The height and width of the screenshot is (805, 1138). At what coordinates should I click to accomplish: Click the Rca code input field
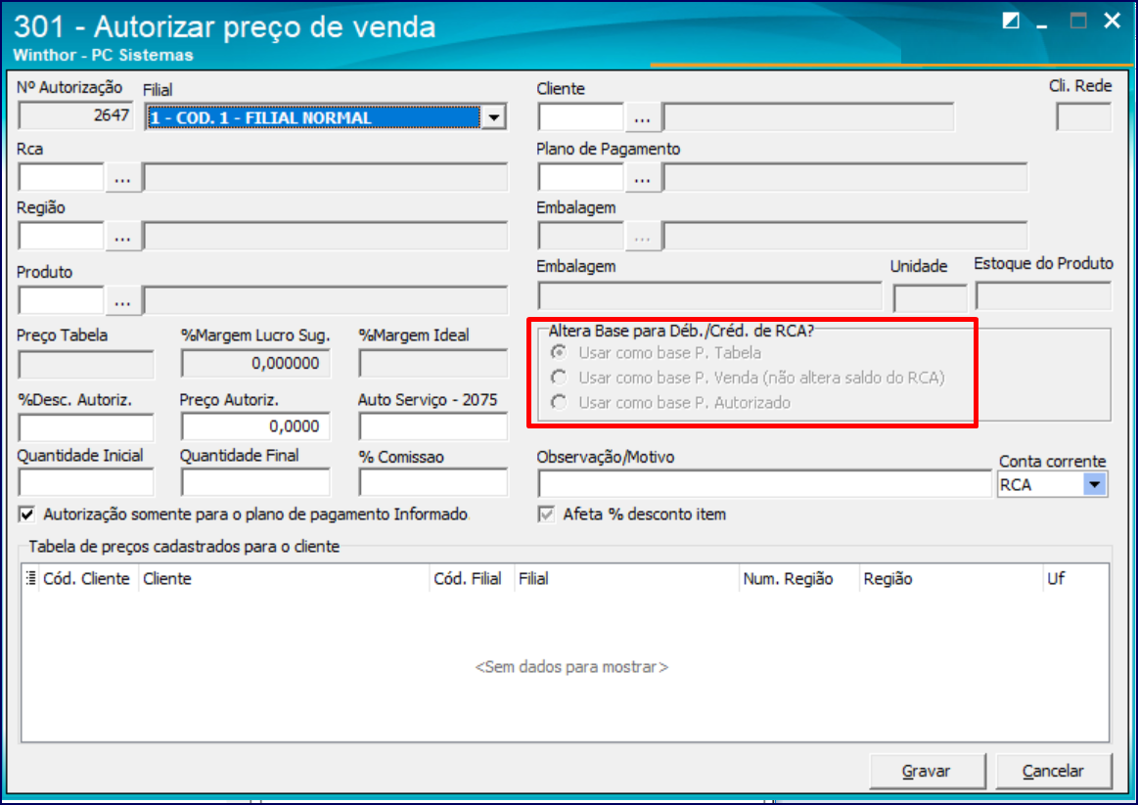[x=61, y=177]
